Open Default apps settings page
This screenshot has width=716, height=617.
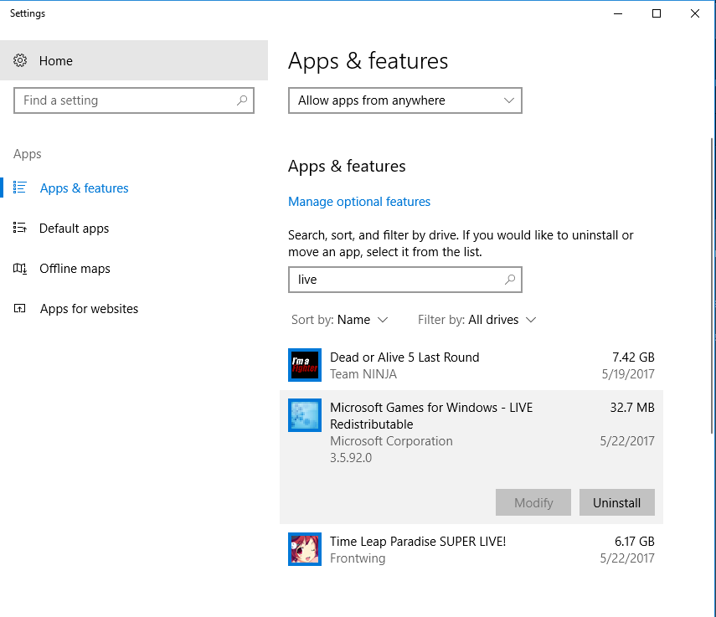pyautogui.click(x=74, y=229)
